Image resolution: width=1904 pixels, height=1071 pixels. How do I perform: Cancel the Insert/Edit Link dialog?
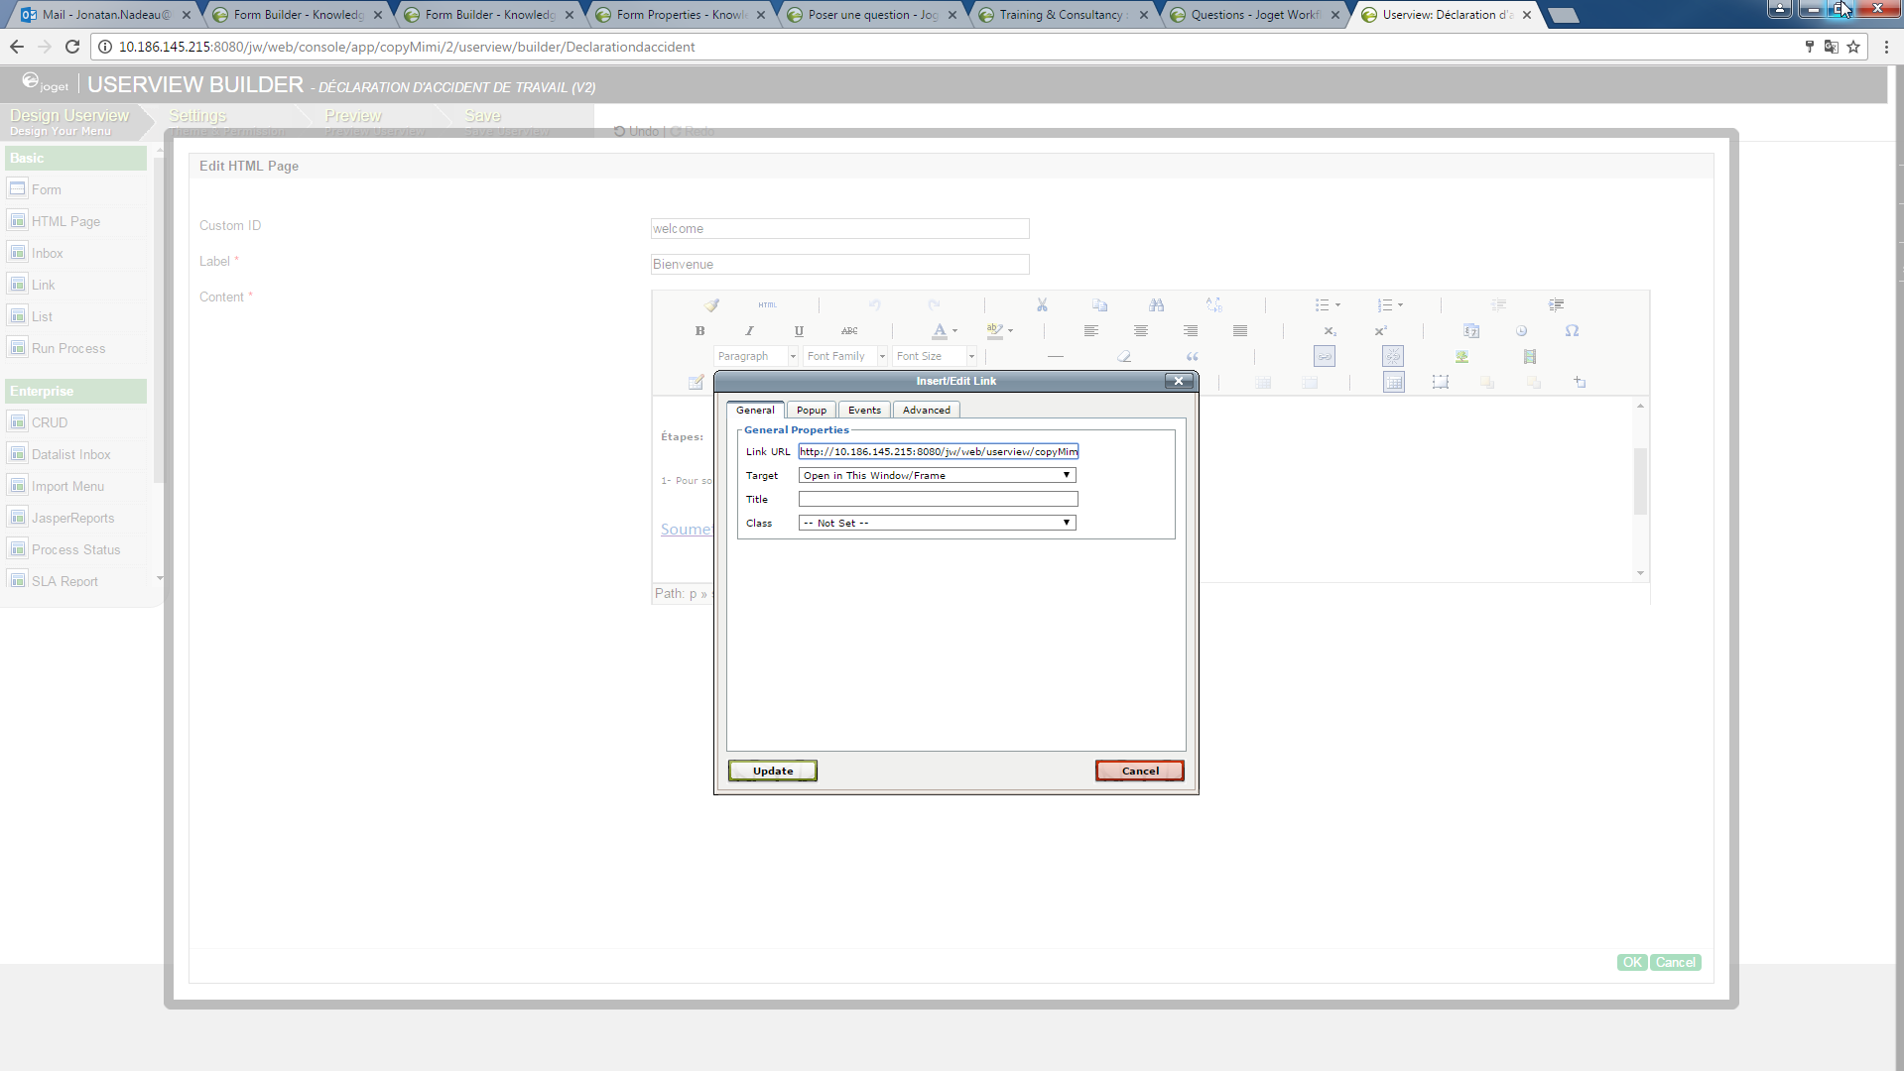pyautogui.click(x=1140, y=771)
